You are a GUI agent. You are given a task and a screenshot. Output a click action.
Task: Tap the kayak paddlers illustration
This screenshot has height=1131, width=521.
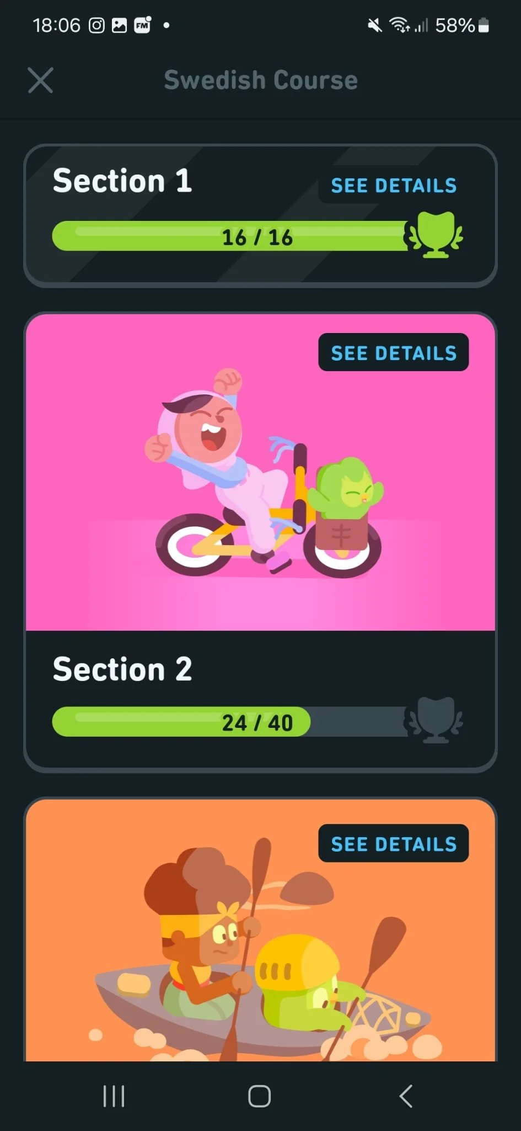click(x=265, y=950)
